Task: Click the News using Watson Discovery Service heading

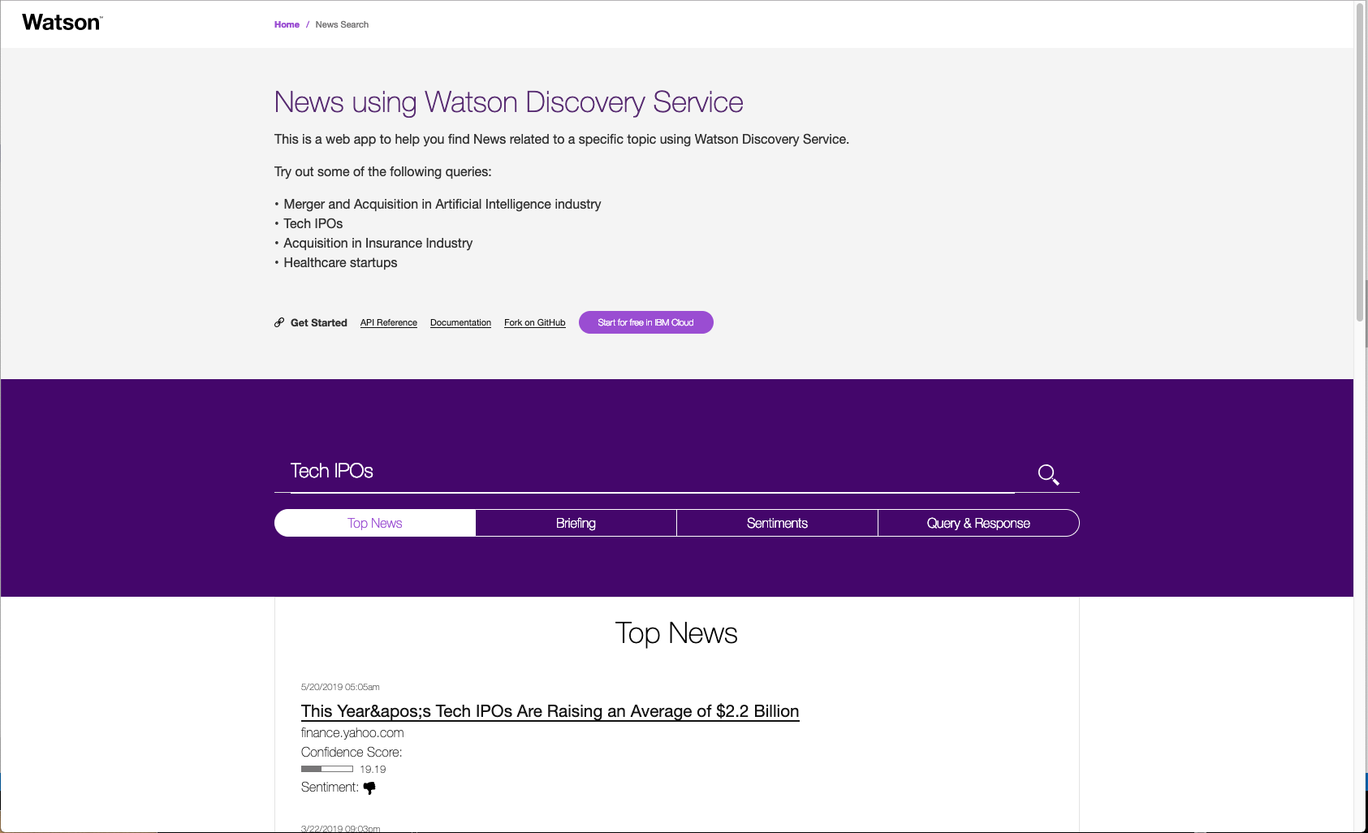Action: pyautogui.click(x=509, y=102)
